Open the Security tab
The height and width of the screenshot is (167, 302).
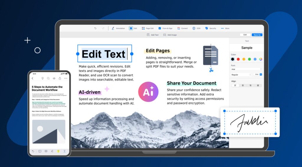click(211, 28)
